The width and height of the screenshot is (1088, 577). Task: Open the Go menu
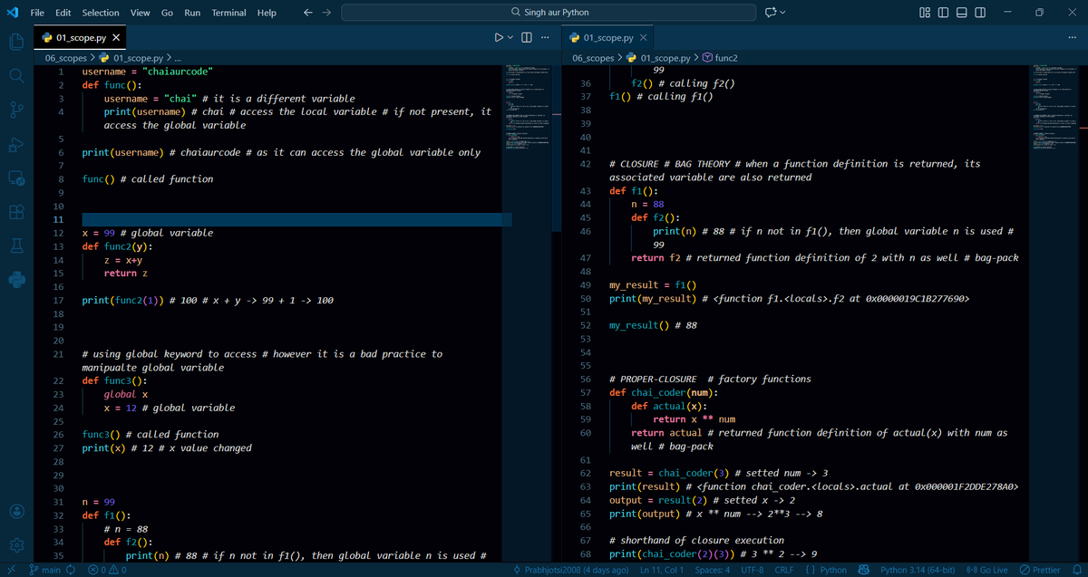167,13
